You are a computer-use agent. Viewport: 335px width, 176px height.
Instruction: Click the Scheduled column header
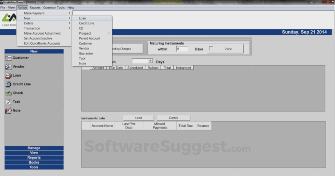135,68
